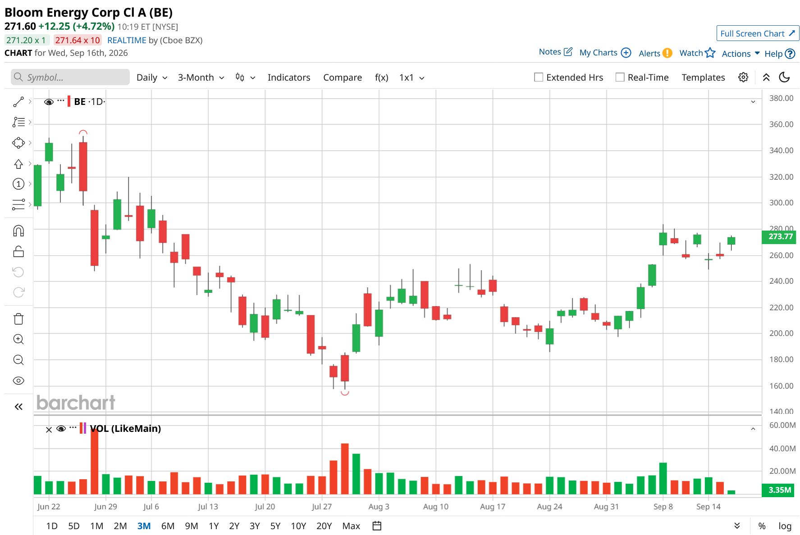
Task: Select the trend line drawing tool
Action: click(18, 102)
